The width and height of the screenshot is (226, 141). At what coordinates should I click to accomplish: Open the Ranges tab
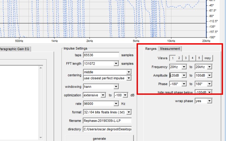tap(151, 49)
